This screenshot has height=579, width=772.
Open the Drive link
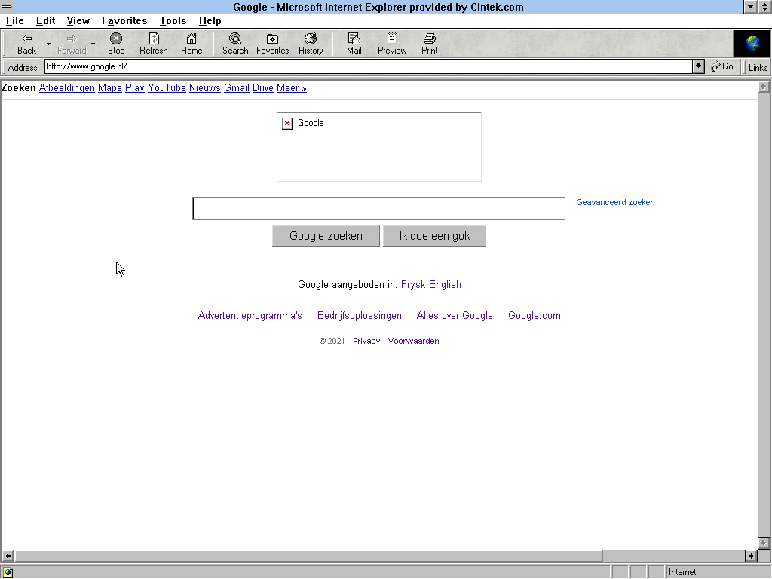pyautogui.click(x=263, y=87)
